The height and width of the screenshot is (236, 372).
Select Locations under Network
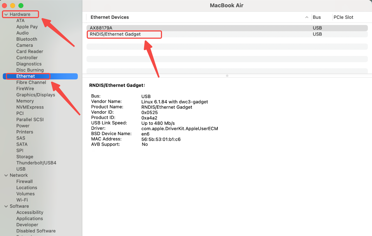pyautogui.click(x=27, y=188)
